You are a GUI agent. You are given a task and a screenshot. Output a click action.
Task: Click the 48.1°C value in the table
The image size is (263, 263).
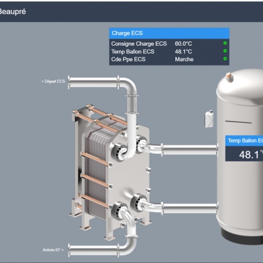point(184,51)
